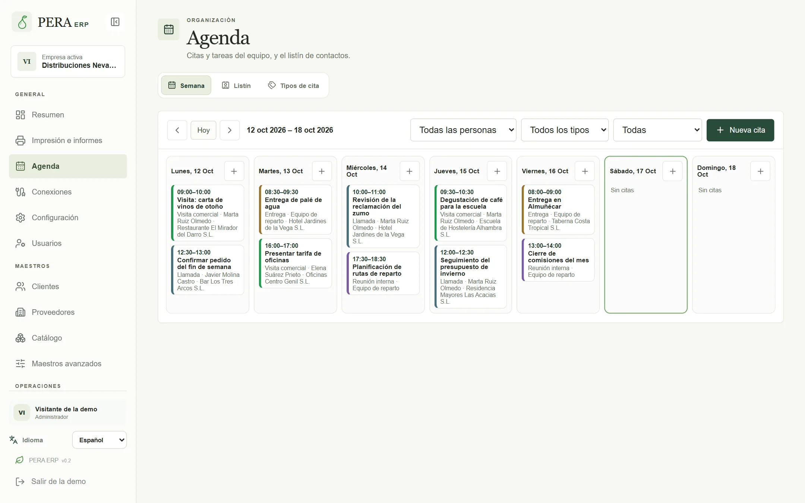Open Usuarios in the sidebar
The image size is (805, 503).
68,243
